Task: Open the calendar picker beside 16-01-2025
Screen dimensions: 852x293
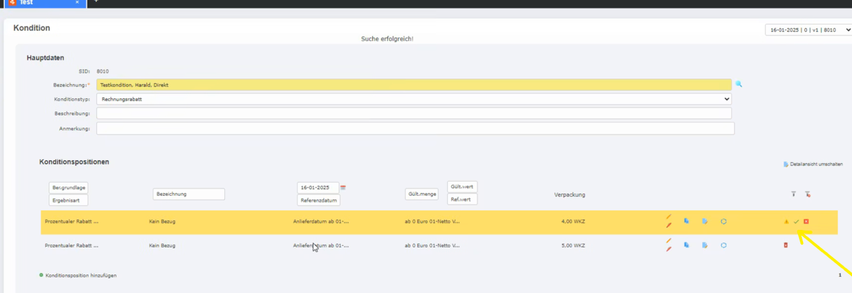Action: [343, 188]
